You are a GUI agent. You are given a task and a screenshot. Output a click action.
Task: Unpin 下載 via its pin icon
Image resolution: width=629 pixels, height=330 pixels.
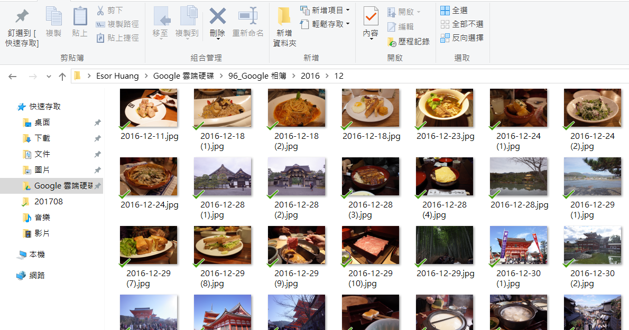pyautogui.click(x=97, y=138)
